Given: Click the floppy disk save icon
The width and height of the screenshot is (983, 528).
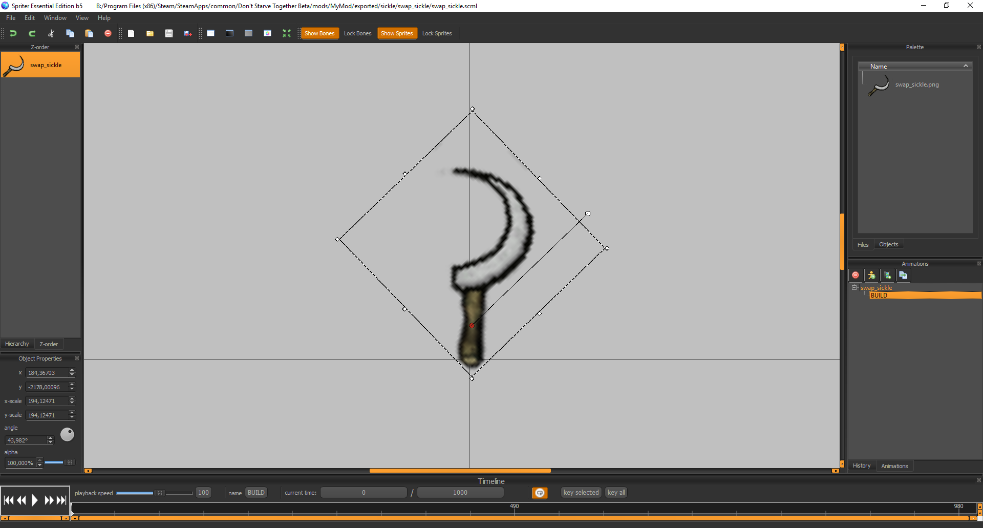Looking at the screenshot, I should point(169,33).
